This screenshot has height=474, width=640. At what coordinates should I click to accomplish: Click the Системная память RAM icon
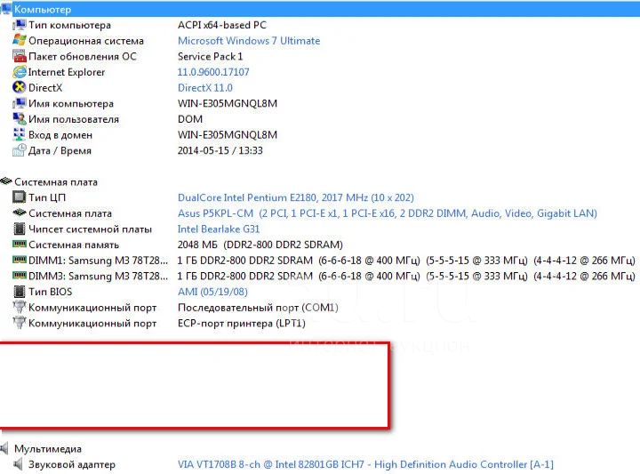20,244
